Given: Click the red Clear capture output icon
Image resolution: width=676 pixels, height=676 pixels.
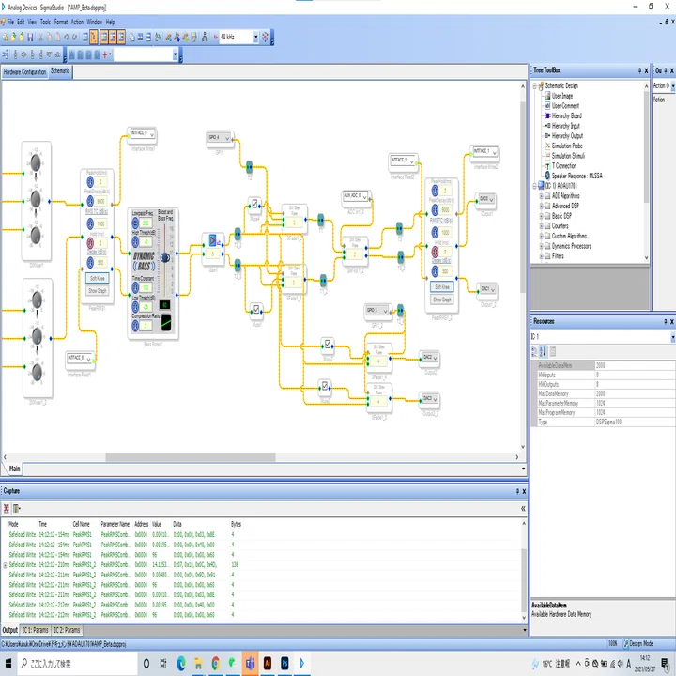Looking at the screenshot, I should coord(6,508).
